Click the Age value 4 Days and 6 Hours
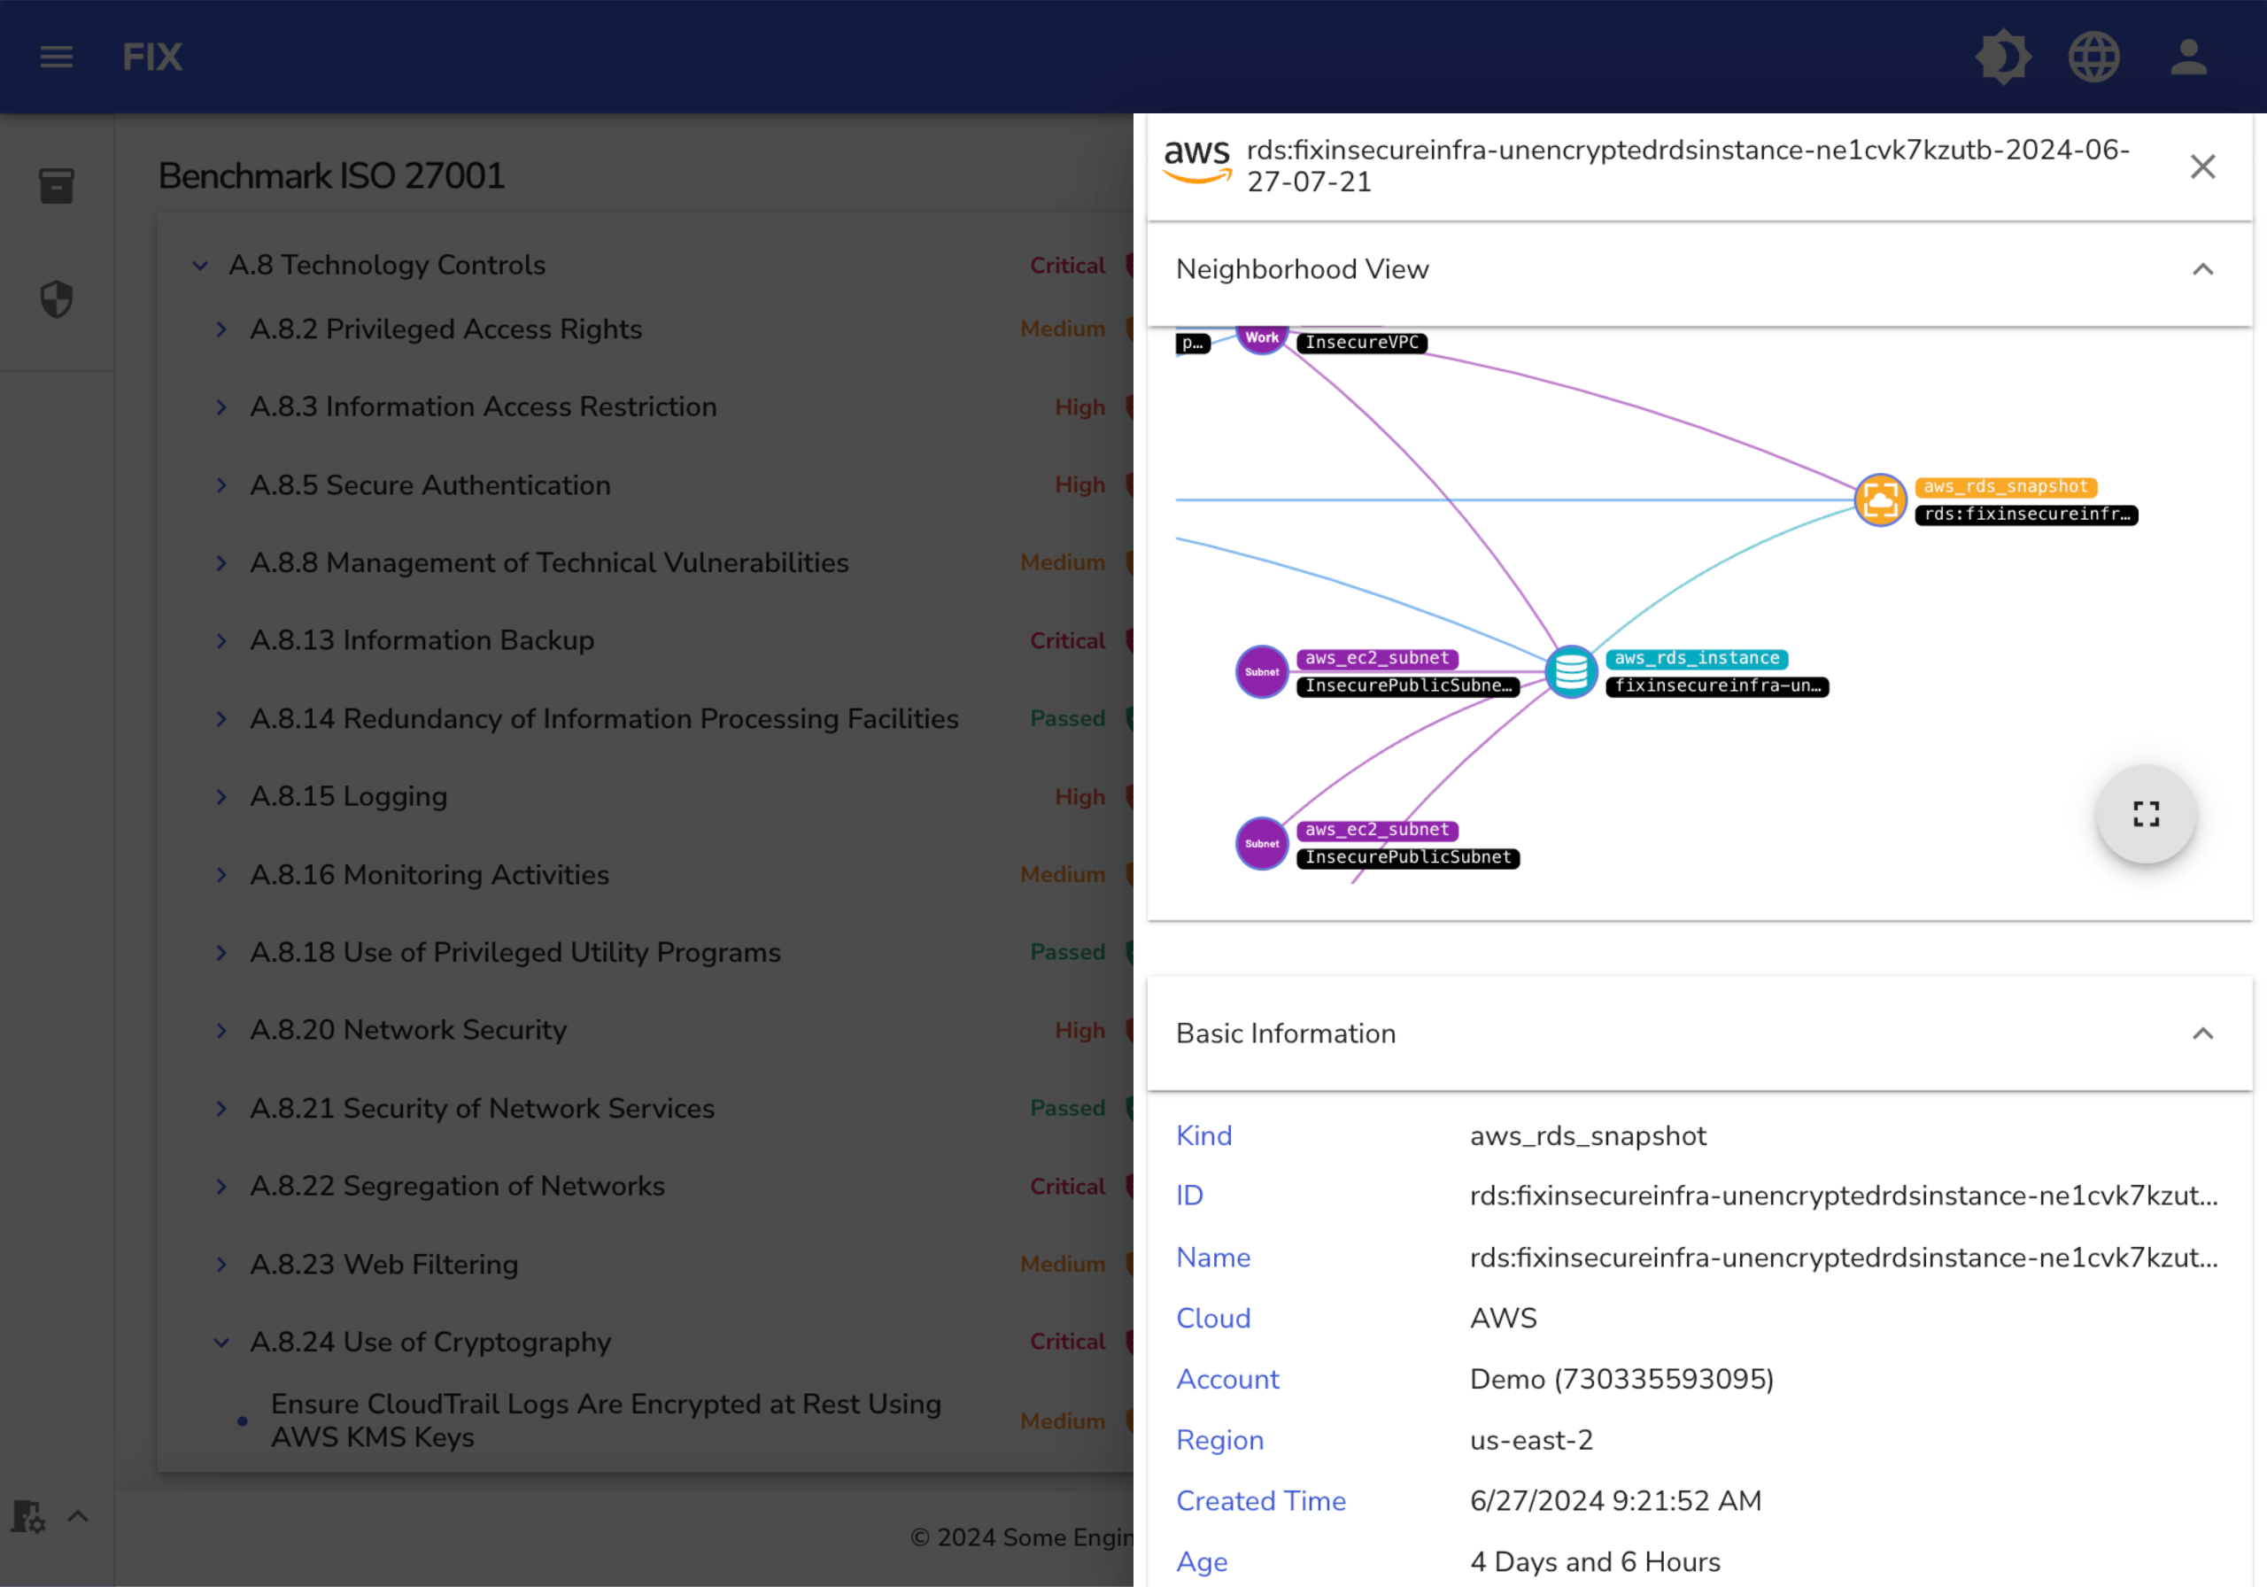The height and width of the screenshot is (1587, 2267). (x=1595, y=1562)
